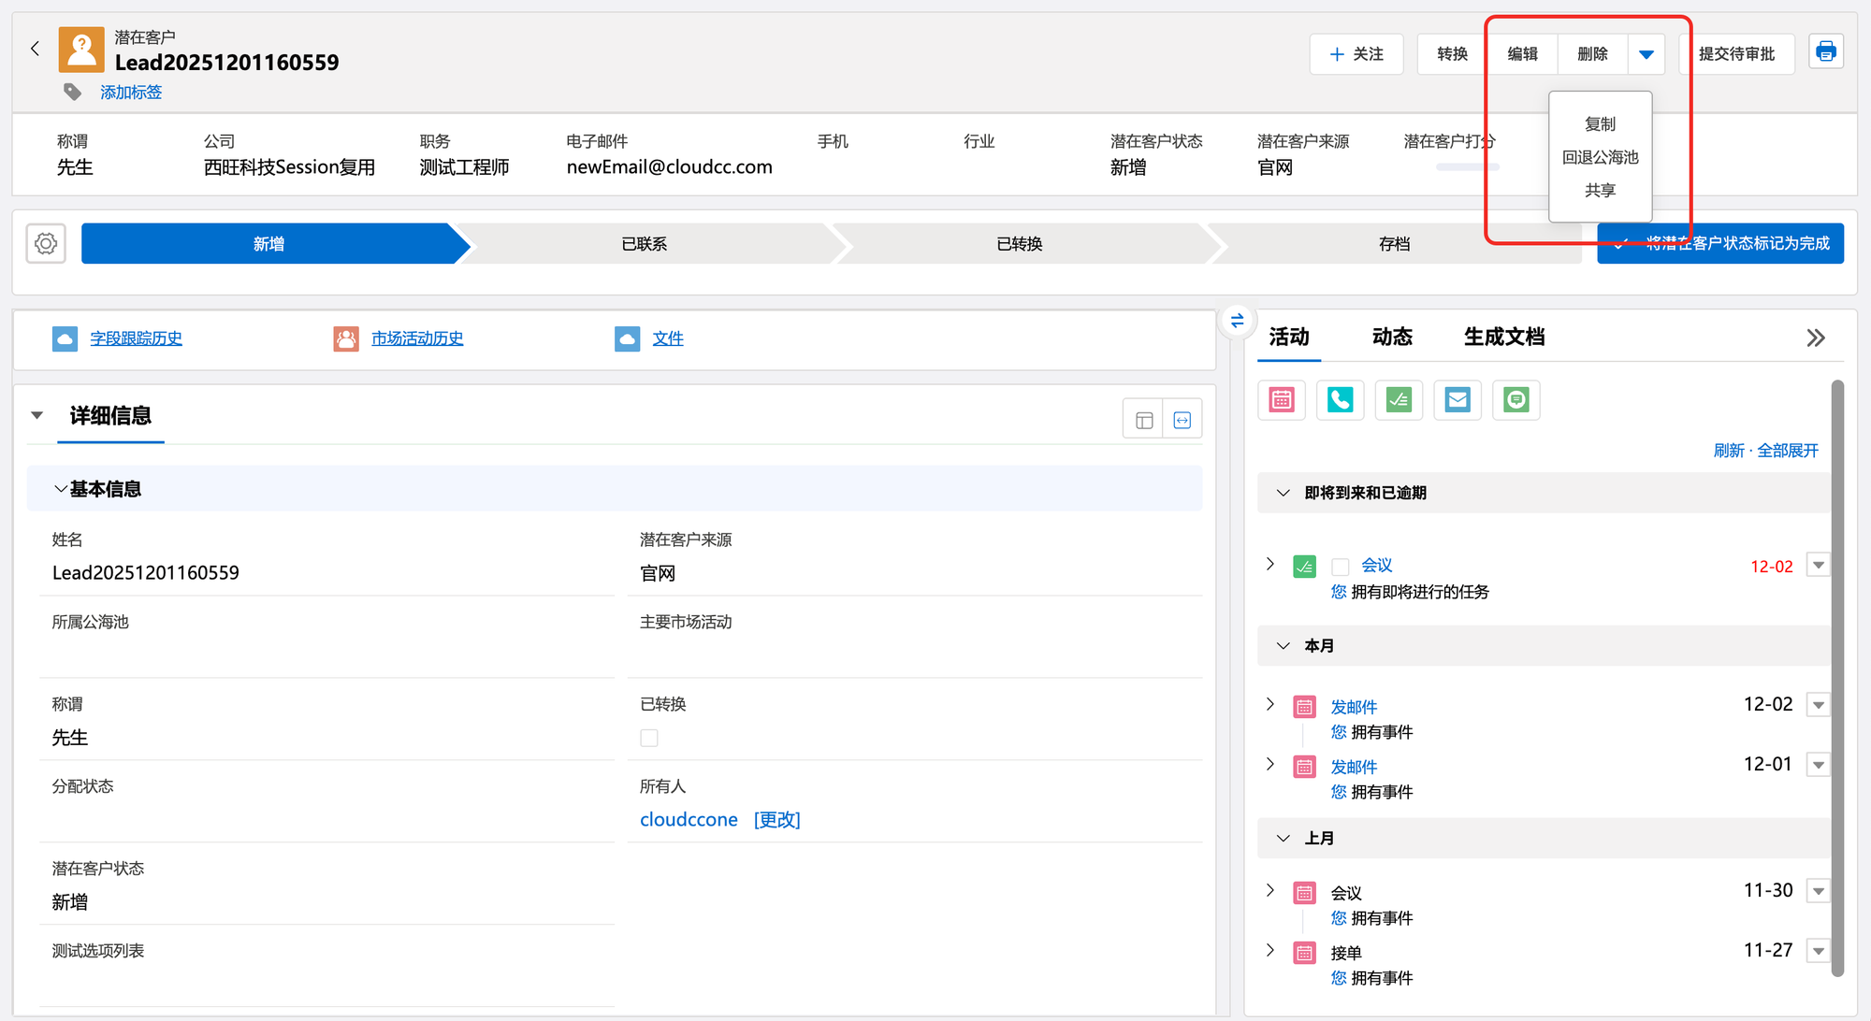This screenshot has height=1021, width=1871.
Task: Click the send email envelope icon
Action: (x=1458, y=400)
